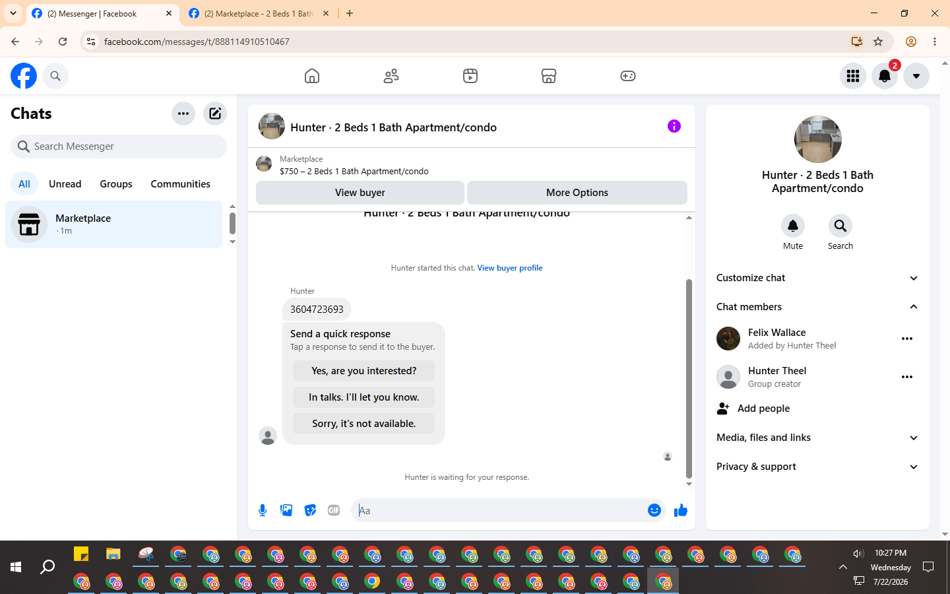Open the Marketplace chat in the list

click(114, 224)
